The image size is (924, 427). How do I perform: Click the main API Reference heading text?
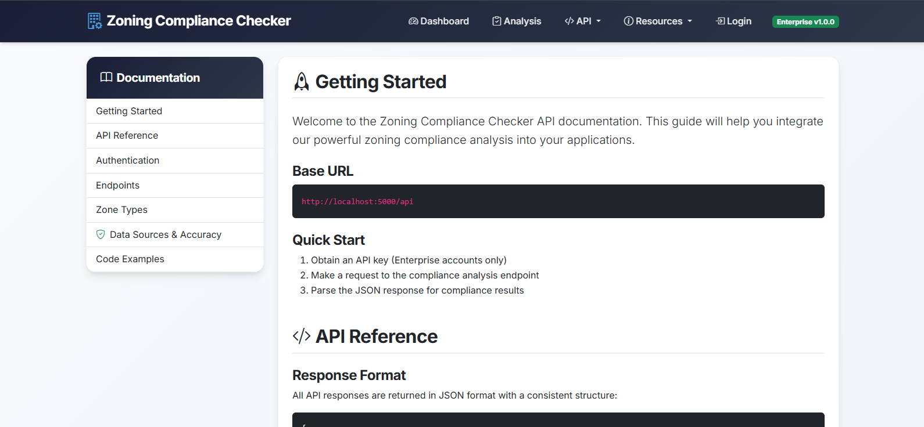(377, 336)
